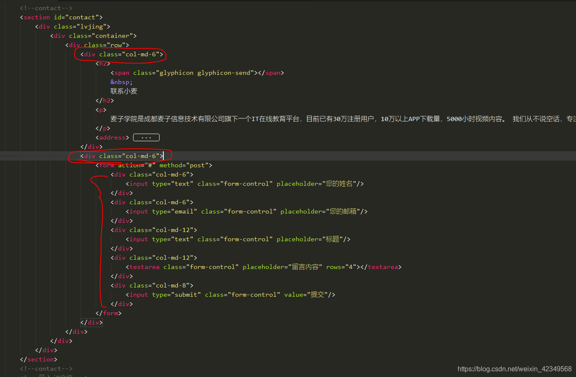Image resolution: width=576 pixels, height=377 pixels.
Task: Click the closing /form tag
Action: [x=108, y=313]
